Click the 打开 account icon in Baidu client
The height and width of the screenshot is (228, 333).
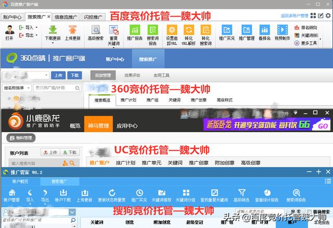(x=9, y=30)
